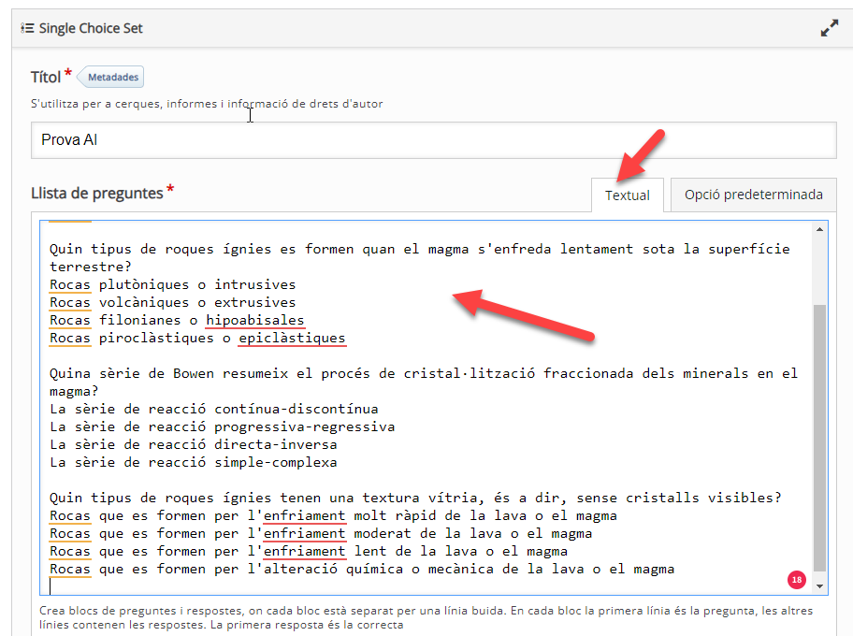The width and height of the screenshot is (853, 636).
Task: Place cursor on the empty last textarea line
Action: 281,586
